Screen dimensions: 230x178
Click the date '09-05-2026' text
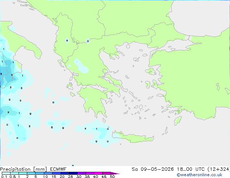(157, 169)
